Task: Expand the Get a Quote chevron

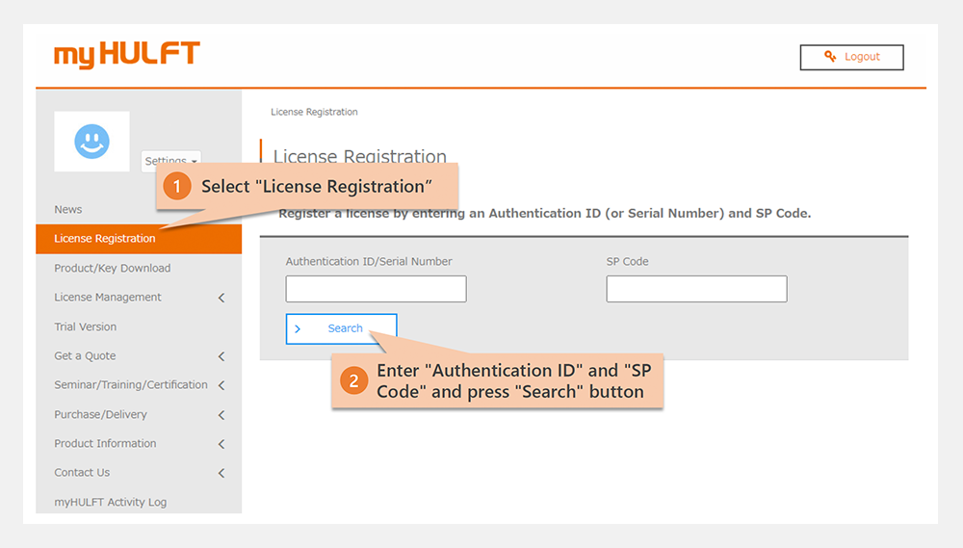Action: pyautogui.click(x=221, y=356)
